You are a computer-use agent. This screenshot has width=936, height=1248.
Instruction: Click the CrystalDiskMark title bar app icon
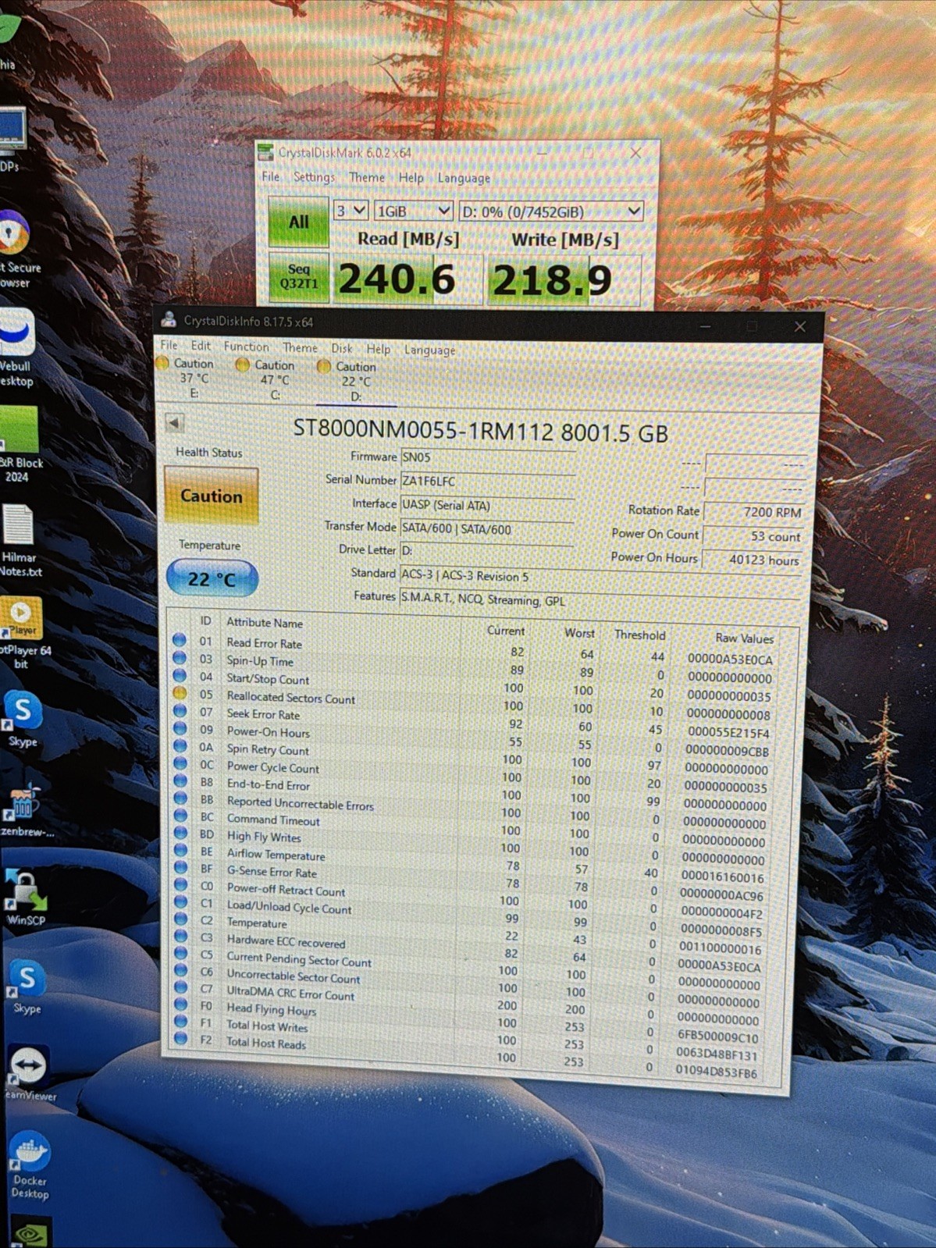[265, 151]
